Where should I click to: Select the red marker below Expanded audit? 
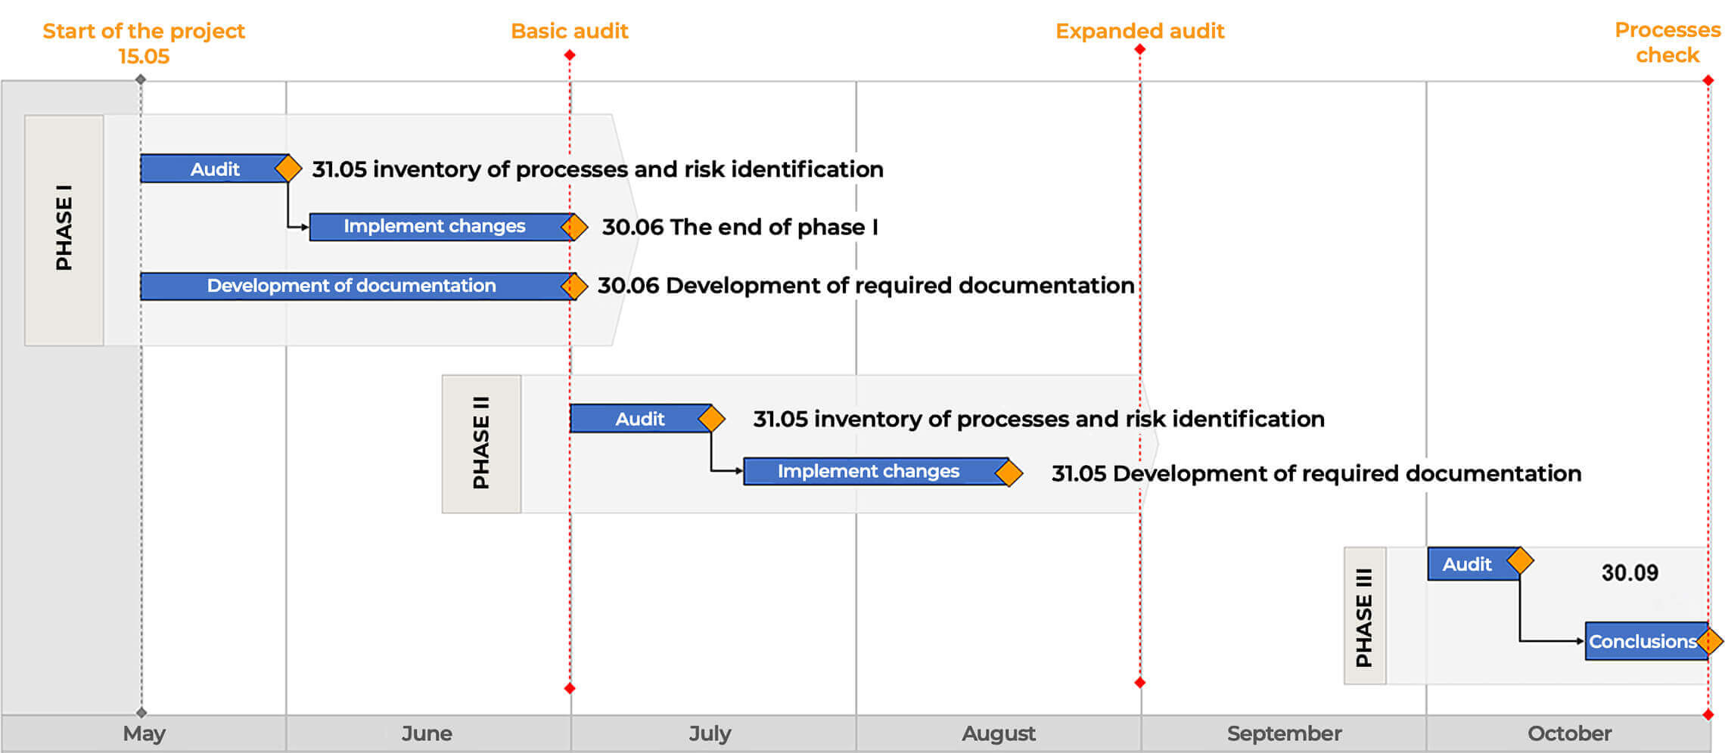tap(1139, 50)
